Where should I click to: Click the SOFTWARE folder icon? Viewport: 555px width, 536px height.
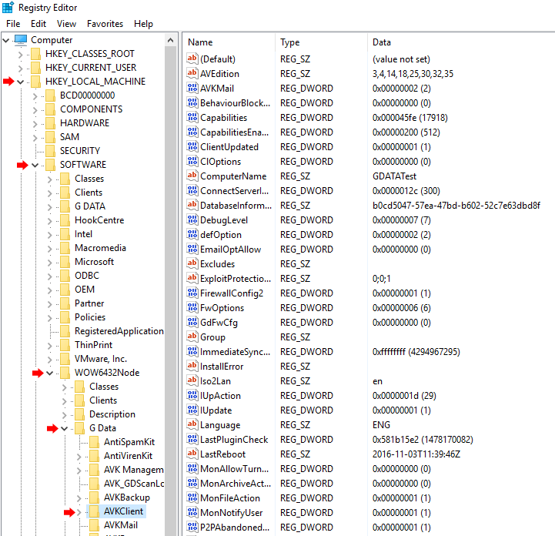point(50,165)
